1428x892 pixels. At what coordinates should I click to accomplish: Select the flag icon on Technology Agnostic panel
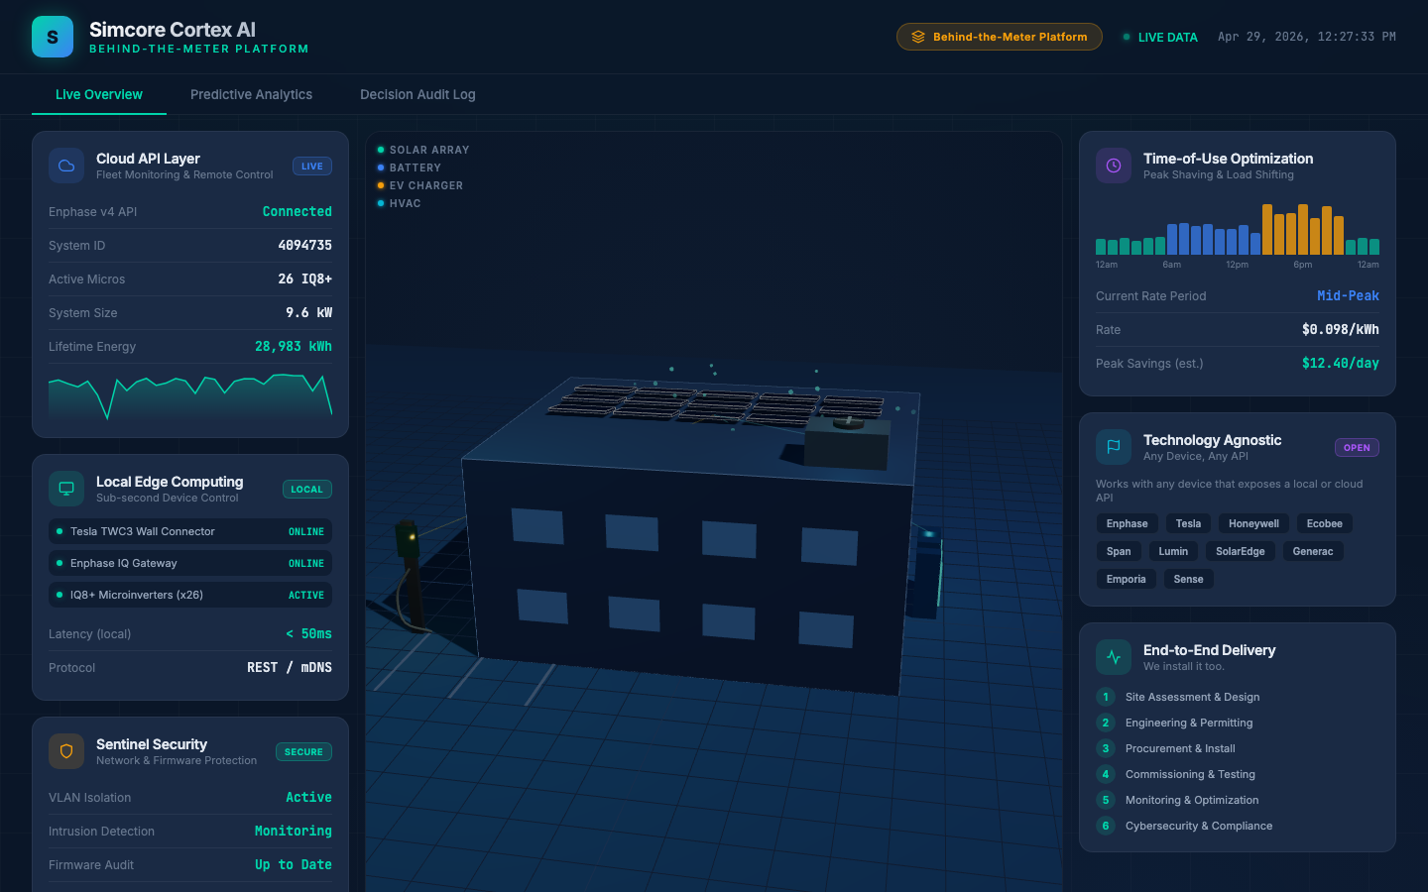coord(1113,447)
